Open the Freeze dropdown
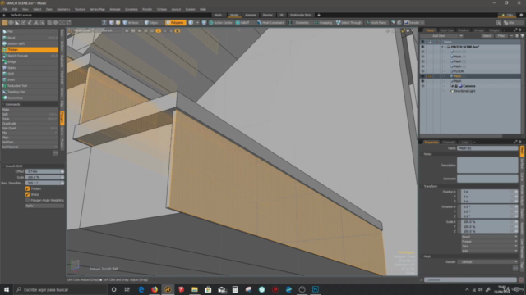This screenshot has height=295, width=526. click(490, 242)
